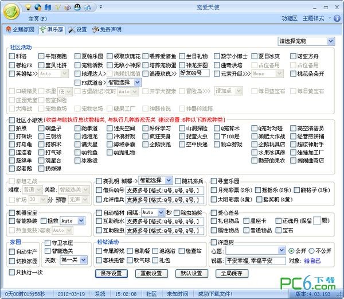Tick the 诺亚方舟 checkbox

293,56
